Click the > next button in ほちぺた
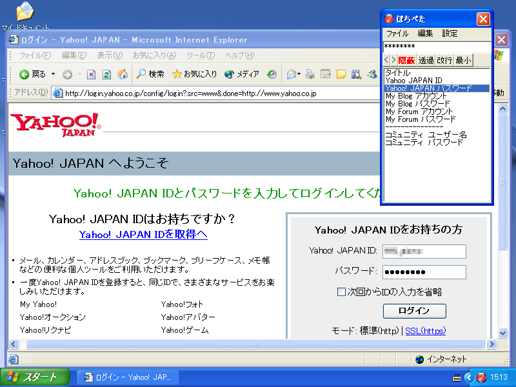 (393, 60)
